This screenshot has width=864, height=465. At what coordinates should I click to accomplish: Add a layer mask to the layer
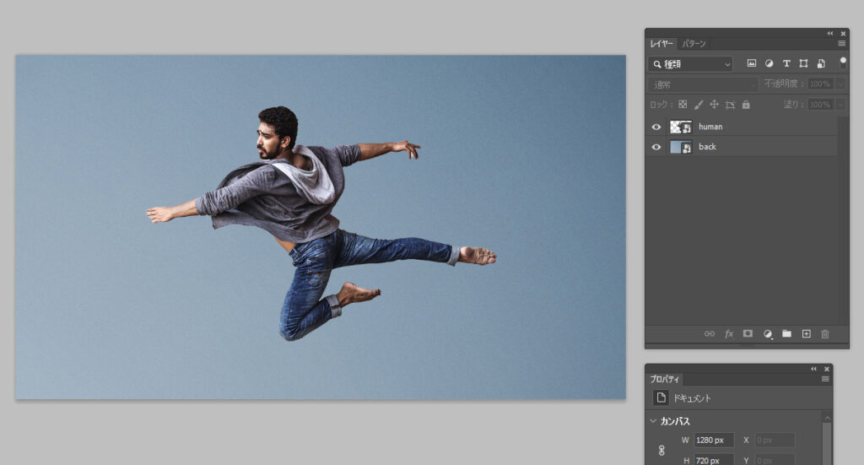(x=748, y=334)
